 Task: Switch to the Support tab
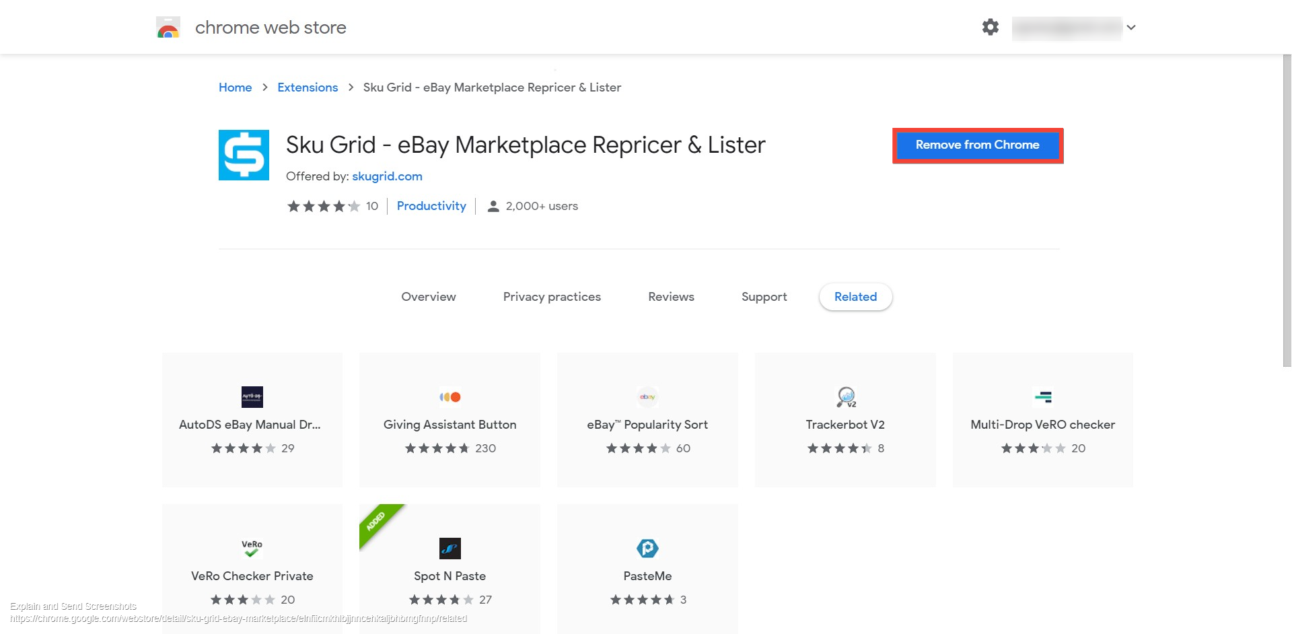tap(764, 297)
